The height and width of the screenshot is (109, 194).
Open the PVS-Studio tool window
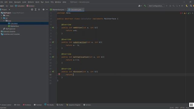[49, 105]
